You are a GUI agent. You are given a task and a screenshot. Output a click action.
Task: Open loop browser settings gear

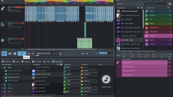[170, 4]
